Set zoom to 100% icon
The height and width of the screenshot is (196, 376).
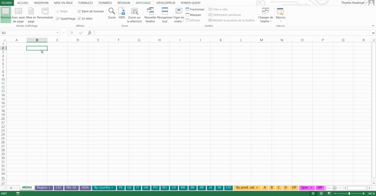click(x=122, y=12)
